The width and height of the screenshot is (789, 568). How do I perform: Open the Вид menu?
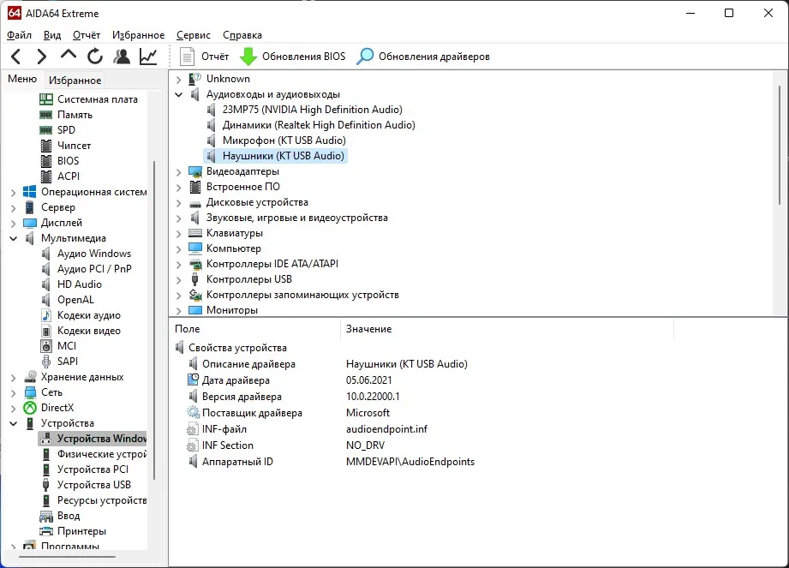pos(51,35)
